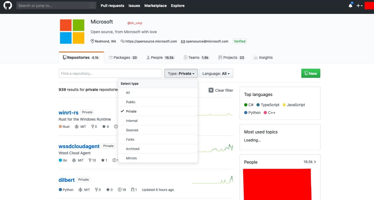Open Marketplace in top navigation

click(x=155, y=6)
